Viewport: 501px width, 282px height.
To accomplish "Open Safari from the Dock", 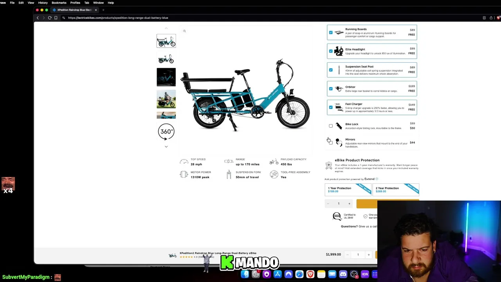I will click(x=299, y=274).
